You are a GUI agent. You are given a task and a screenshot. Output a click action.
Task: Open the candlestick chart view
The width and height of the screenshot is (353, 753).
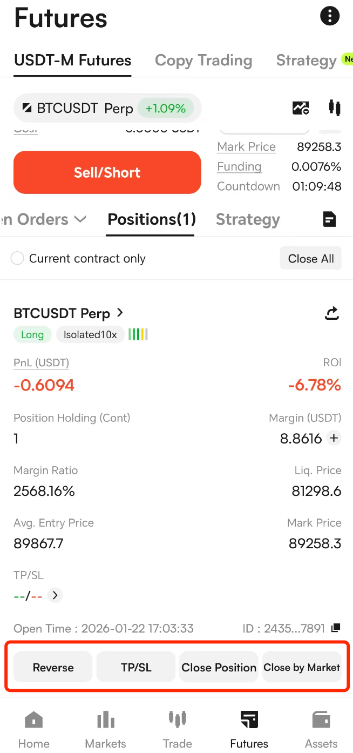click(335, 108)
